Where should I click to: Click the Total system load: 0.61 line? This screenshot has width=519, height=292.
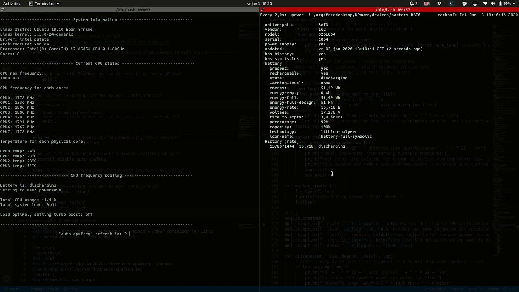pos(28,204)
